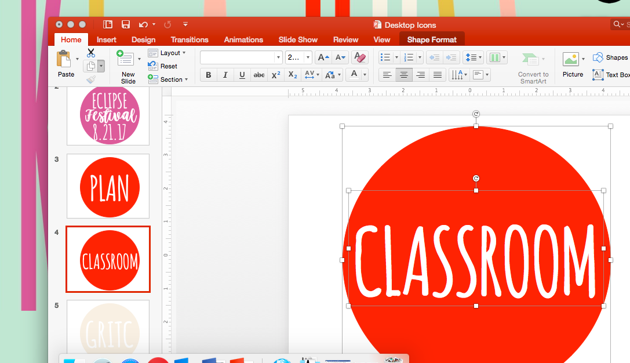Open the Shapes gallery

pyautogui.click(x=610, y=57)
